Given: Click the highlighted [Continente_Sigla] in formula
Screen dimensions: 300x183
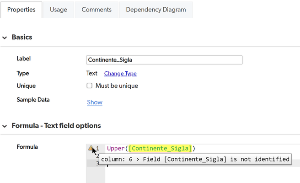Looking at the screenshot, I should (x=160, y=148).
